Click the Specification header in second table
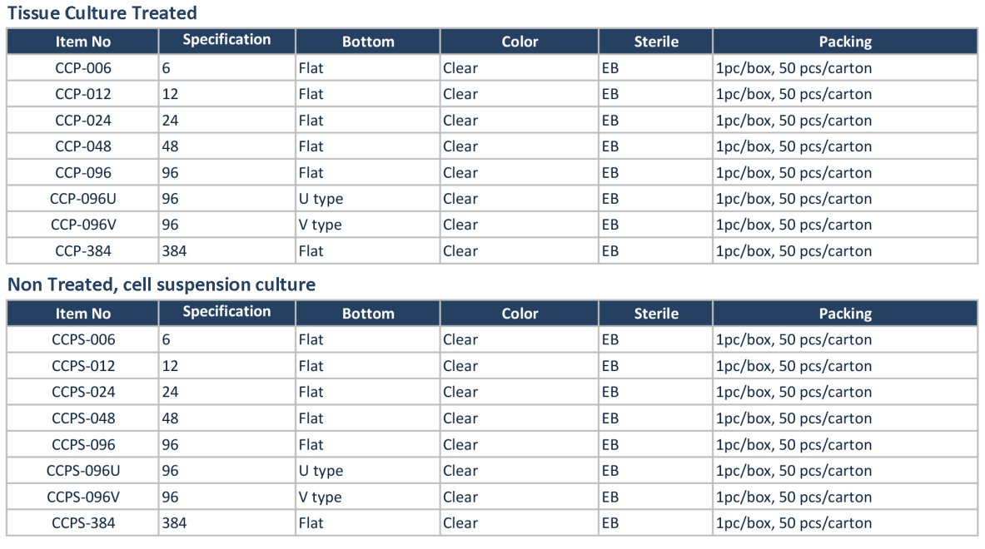This screenshot has height=549, width=985. 226,312
